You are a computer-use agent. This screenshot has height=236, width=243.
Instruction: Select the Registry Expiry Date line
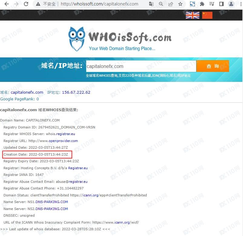pos(41,161)
